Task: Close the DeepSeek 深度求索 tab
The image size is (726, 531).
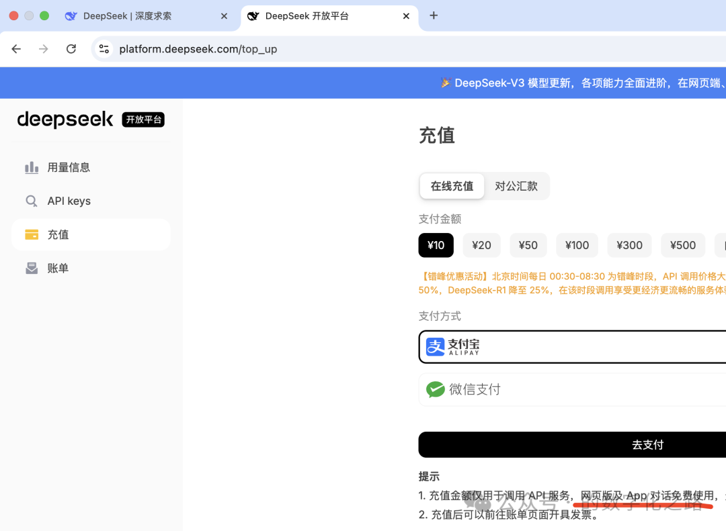Action: pos(224,16)
